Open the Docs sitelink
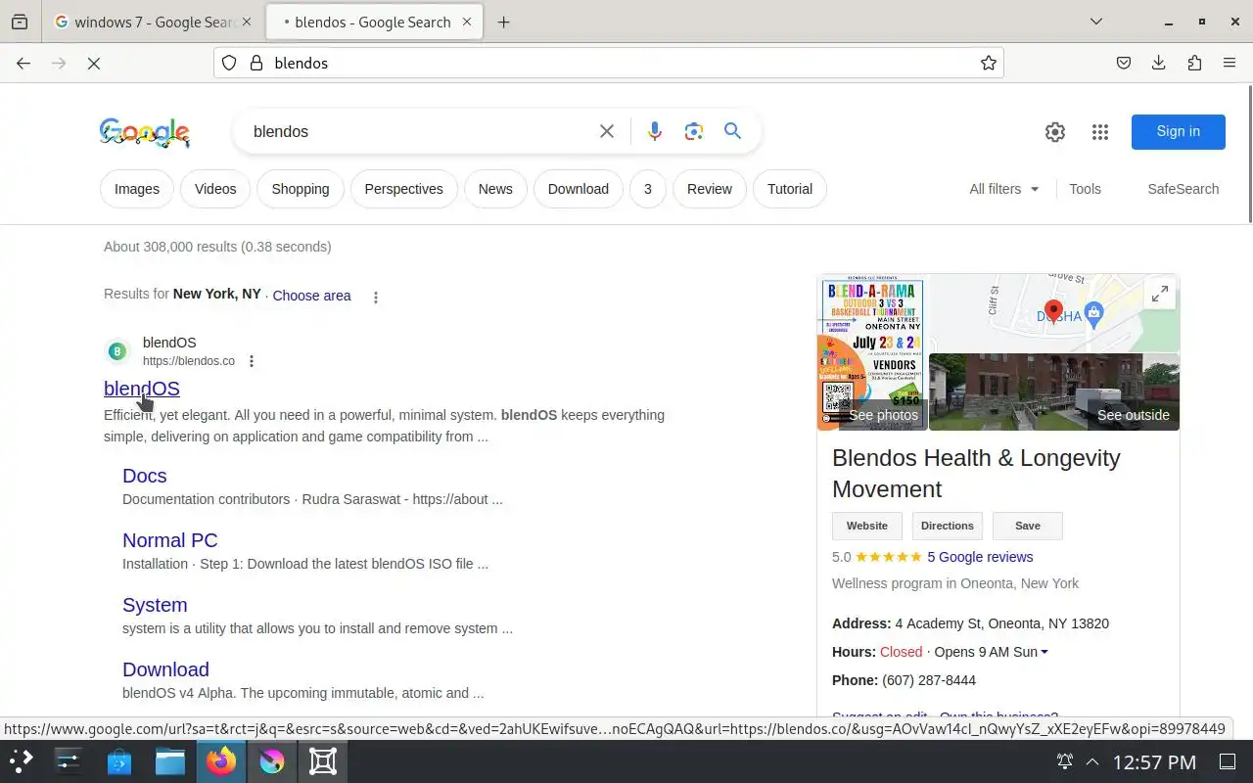 (145, 476)
